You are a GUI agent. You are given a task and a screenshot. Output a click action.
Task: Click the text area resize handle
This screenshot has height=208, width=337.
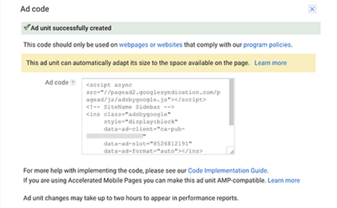pos(231,151)
